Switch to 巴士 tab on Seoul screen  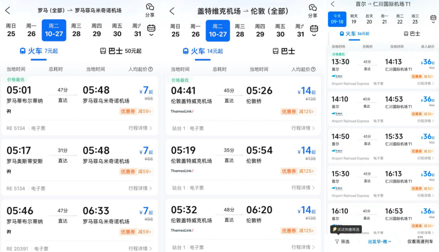pos(412,34)
